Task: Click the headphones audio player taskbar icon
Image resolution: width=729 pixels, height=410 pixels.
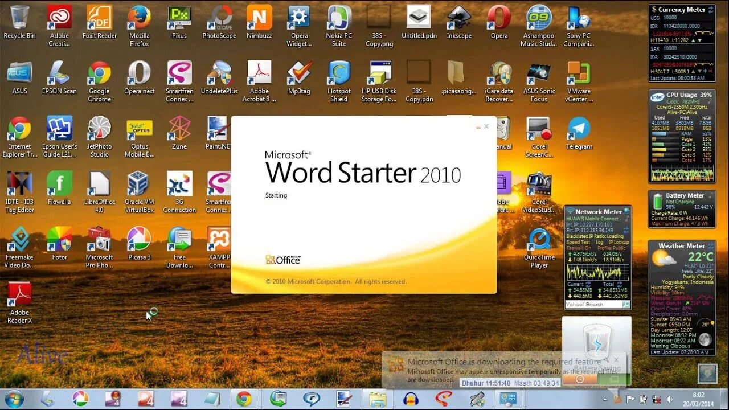Action: [x=411, y=399]
